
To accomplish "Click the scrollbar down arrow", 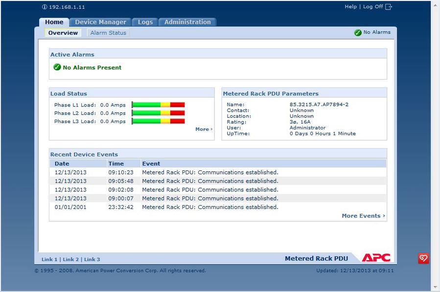I will [435, 287].
